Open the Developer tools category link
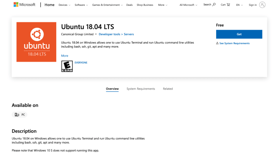The height and width of the screenshot is (155, 279). tap(109, 34)
